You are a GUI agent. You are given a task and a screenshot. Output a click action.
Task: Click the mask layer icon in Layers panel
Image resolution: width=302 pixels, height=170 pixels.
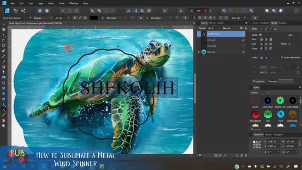coord(216,155)
